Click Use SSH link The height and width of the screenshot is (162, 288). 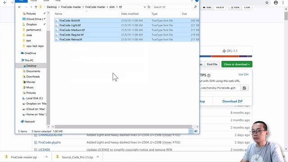click(x=243, y=74)
